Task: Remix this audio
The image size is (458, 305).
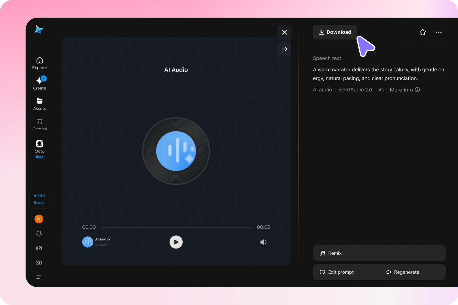Action: 379,253
